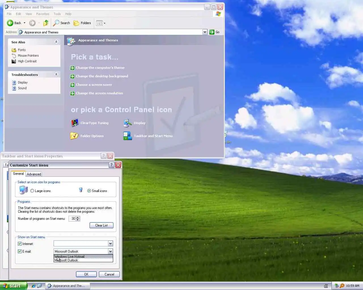This screenshot has height=290, width=363.
Task: Open the Back button history dropdown
Action: (24, 23)
